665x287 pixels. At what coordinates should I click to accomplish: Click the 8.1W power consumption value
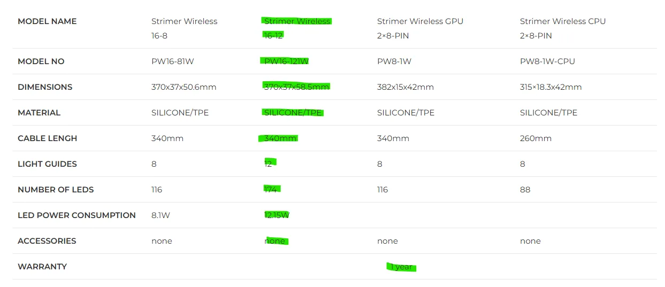[160, 215]
